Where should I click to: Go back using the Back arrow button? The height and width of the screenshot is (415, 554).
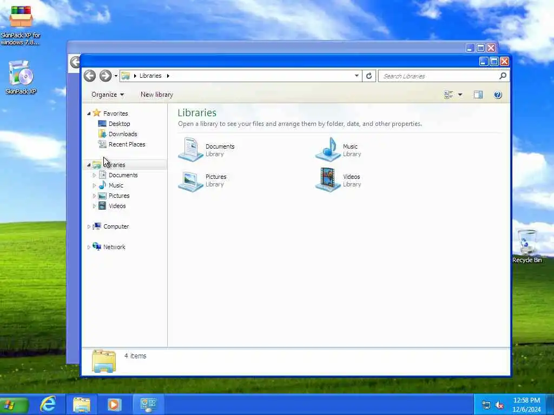coord(90,76)
